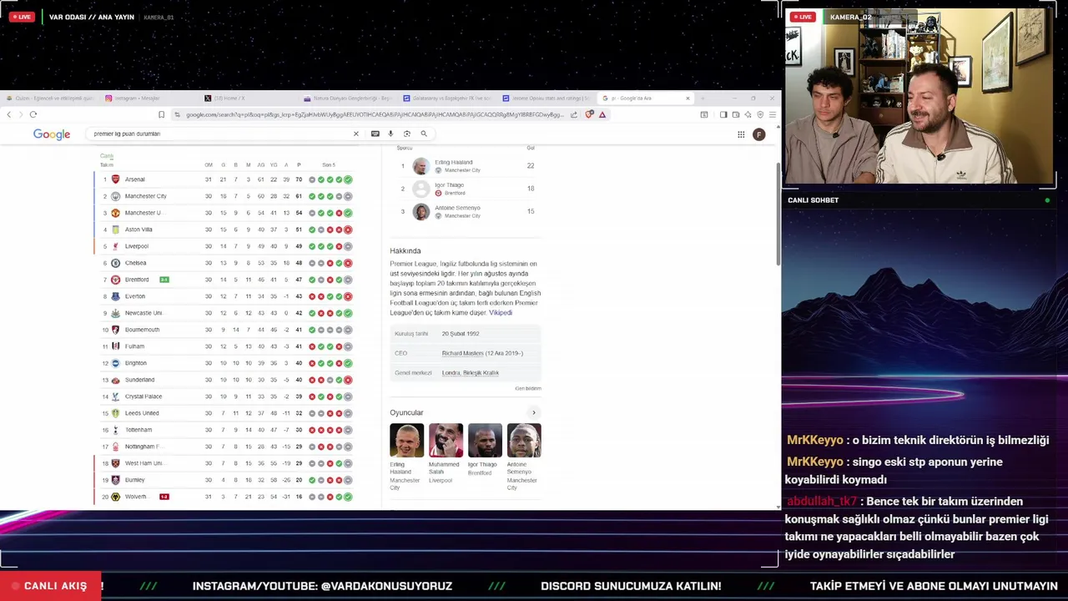The image size is (1068, 601).
Task: Click the browser address bar URL
Action: point(374,114)
